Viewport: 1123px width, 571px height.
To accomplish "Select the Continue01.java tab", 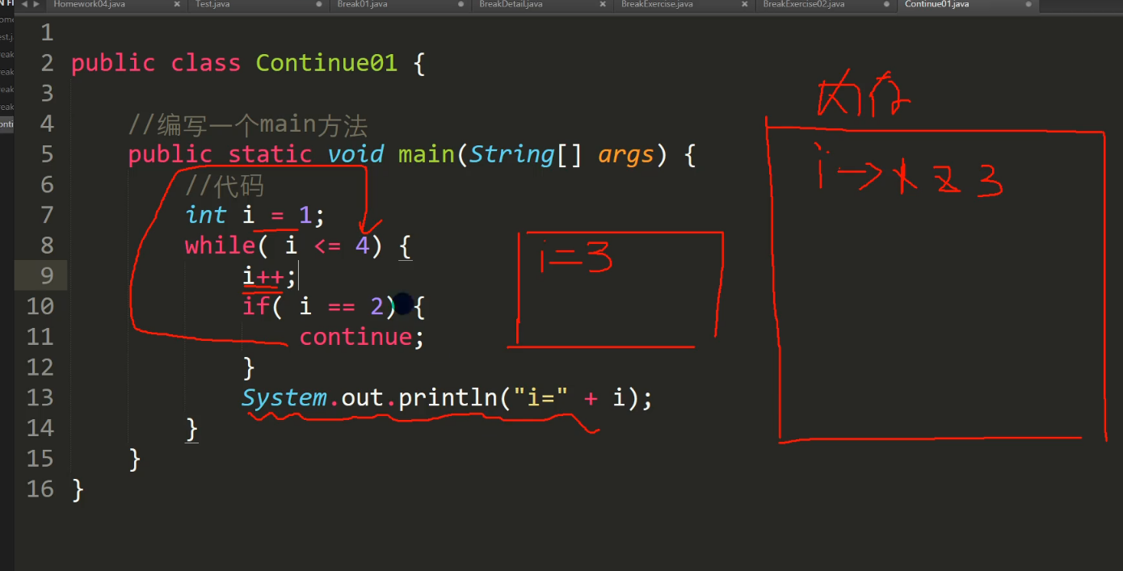I will click(x=936, y=4).
